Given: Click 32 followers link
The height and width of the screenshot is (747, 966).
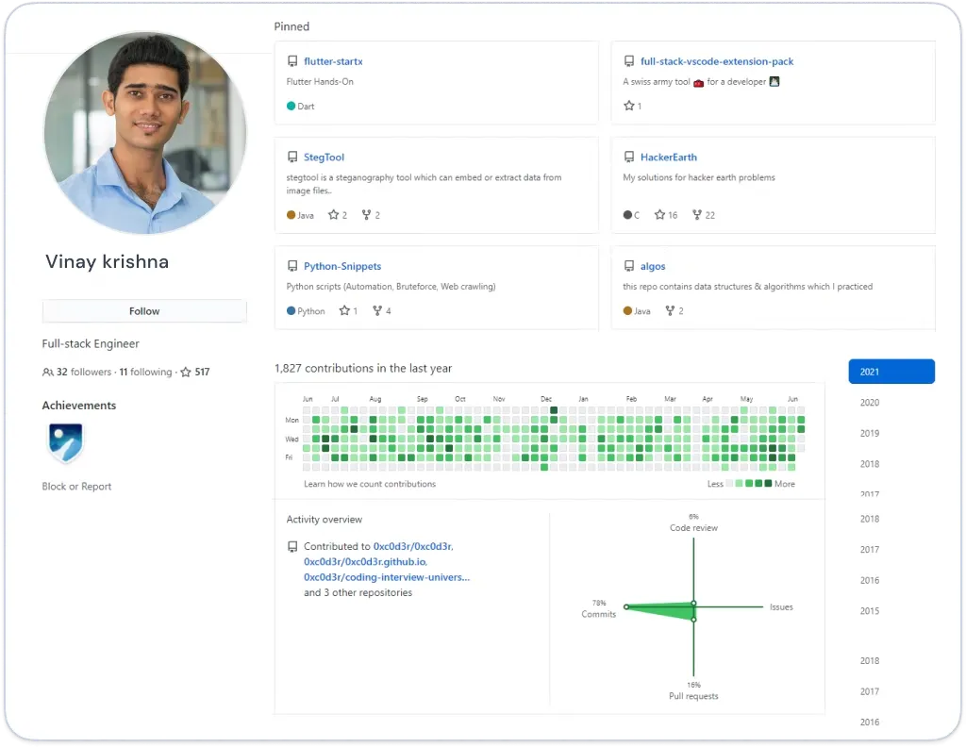Looking at the screenshot, I should pyautogui.click(x=84, y=372).
